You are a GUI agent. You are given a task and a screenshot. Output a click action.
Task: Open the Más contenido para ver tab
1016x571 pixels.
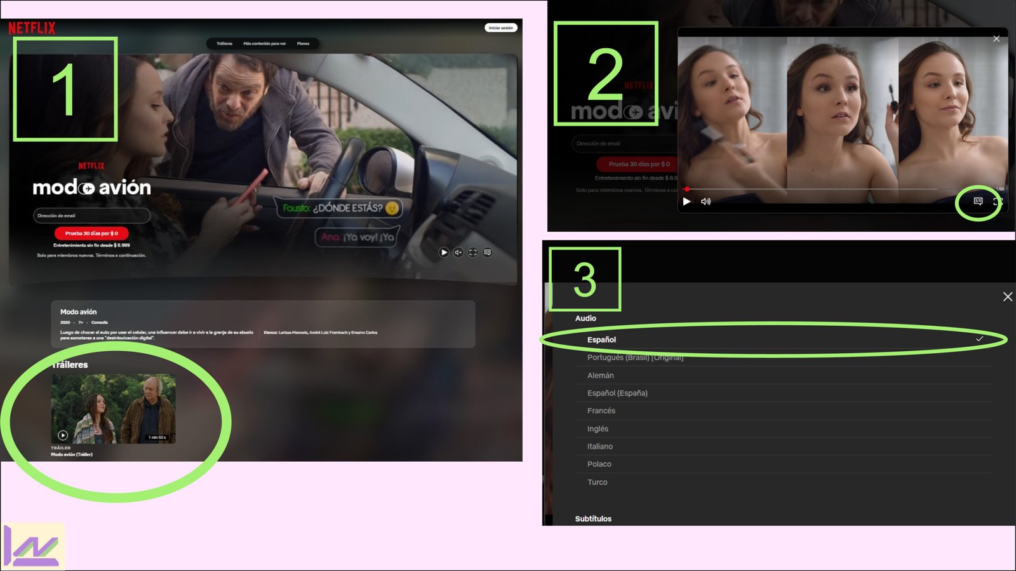[x=265, y=44]
